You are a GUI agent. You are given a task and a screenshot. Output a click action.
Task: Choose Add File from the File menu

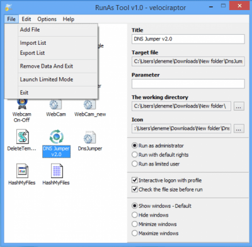(51, 30)
